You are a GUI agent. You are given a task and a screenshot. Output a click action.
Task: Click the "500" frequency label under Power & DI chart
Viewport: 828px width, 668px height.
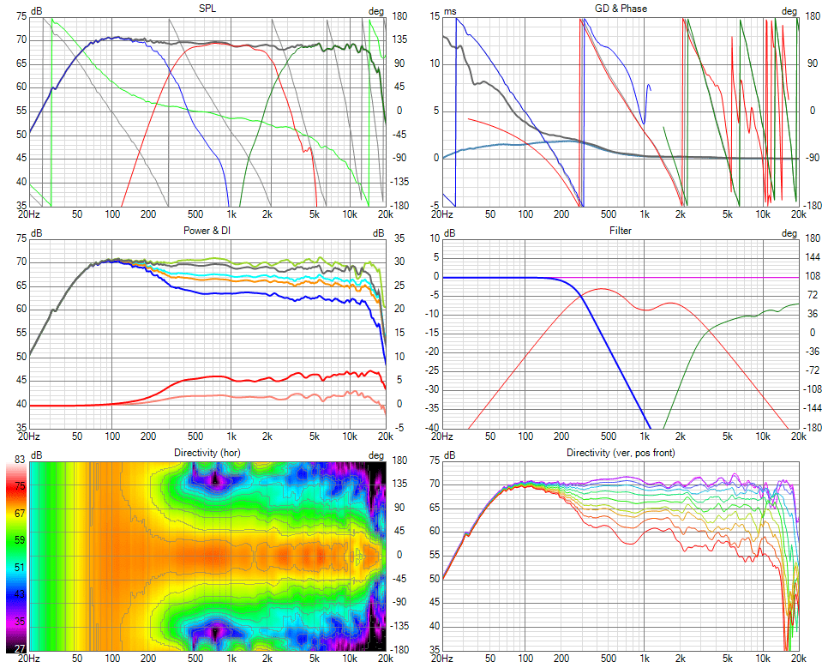click(x=195, y=436)
